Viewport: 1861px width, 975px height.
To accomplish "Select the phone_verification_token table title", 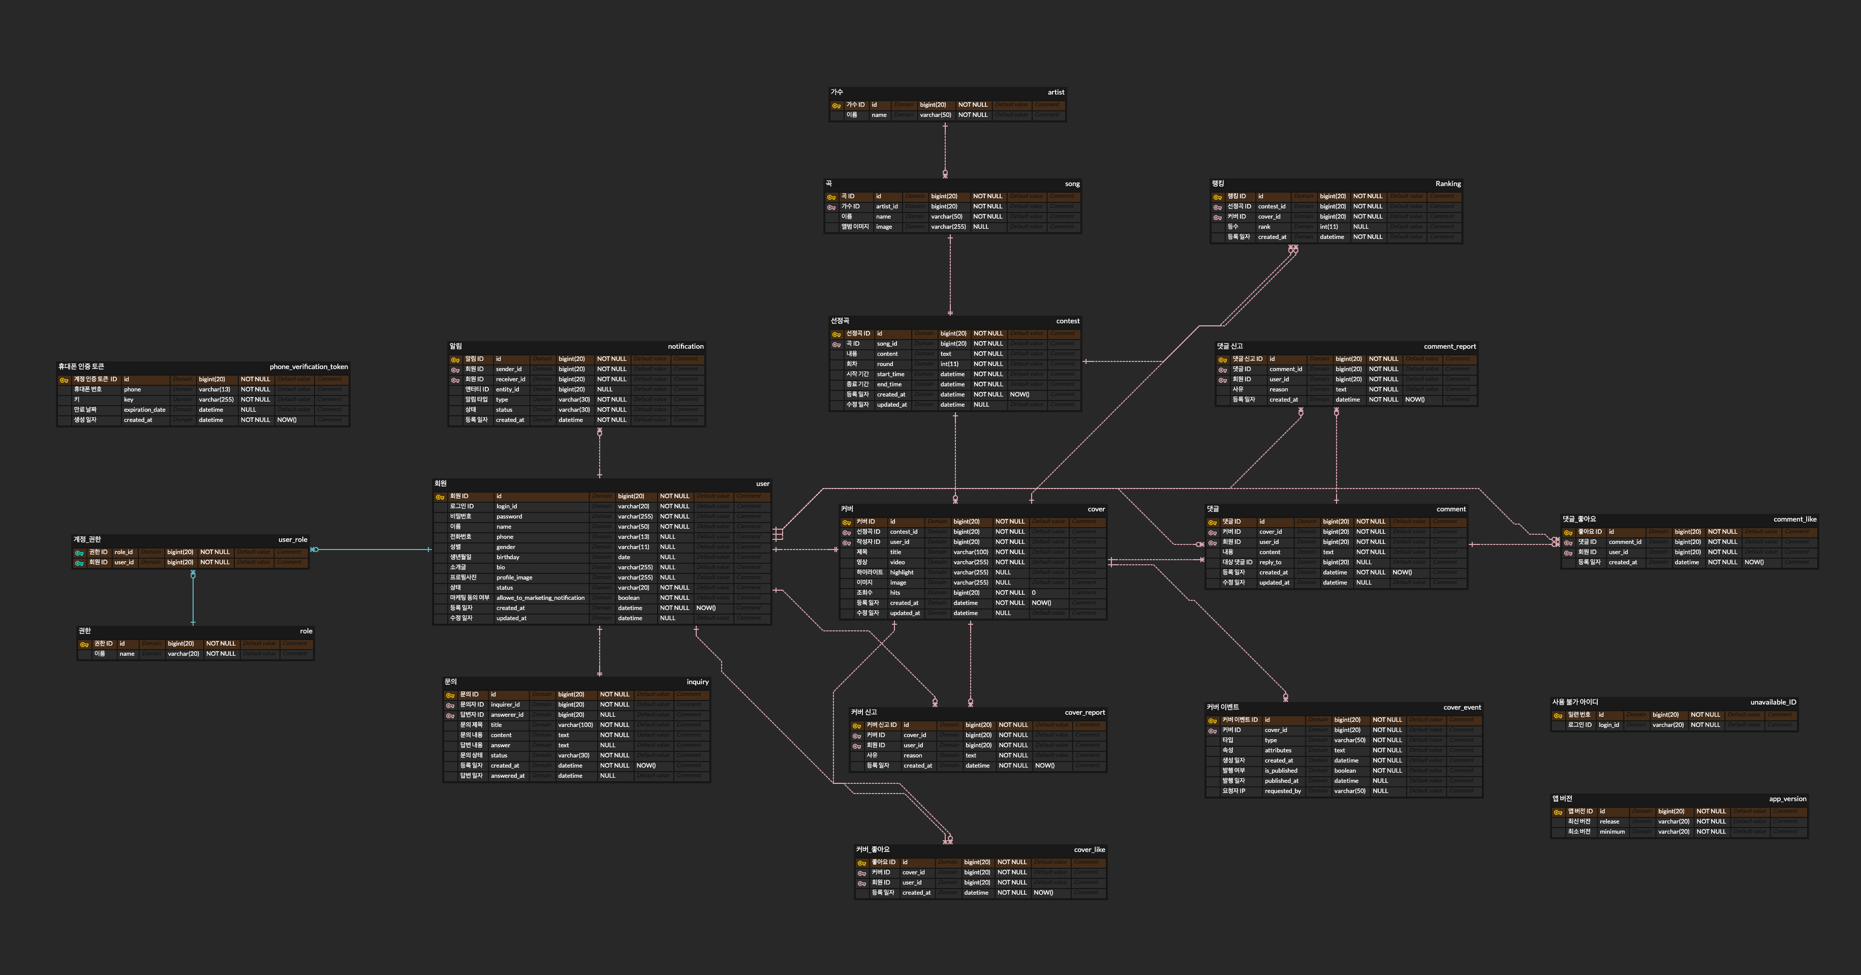I will click(308, 367).
